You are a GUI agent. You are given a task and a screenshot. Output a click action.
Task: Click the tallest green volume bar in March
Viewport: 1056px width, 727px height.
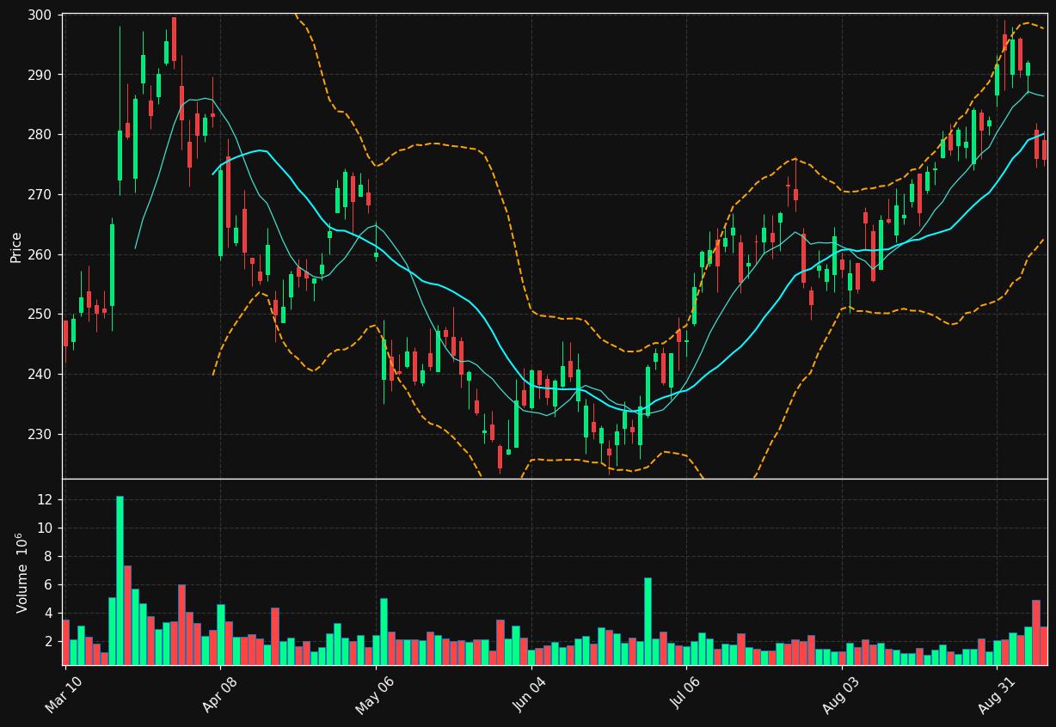click(x=120, y=580)
